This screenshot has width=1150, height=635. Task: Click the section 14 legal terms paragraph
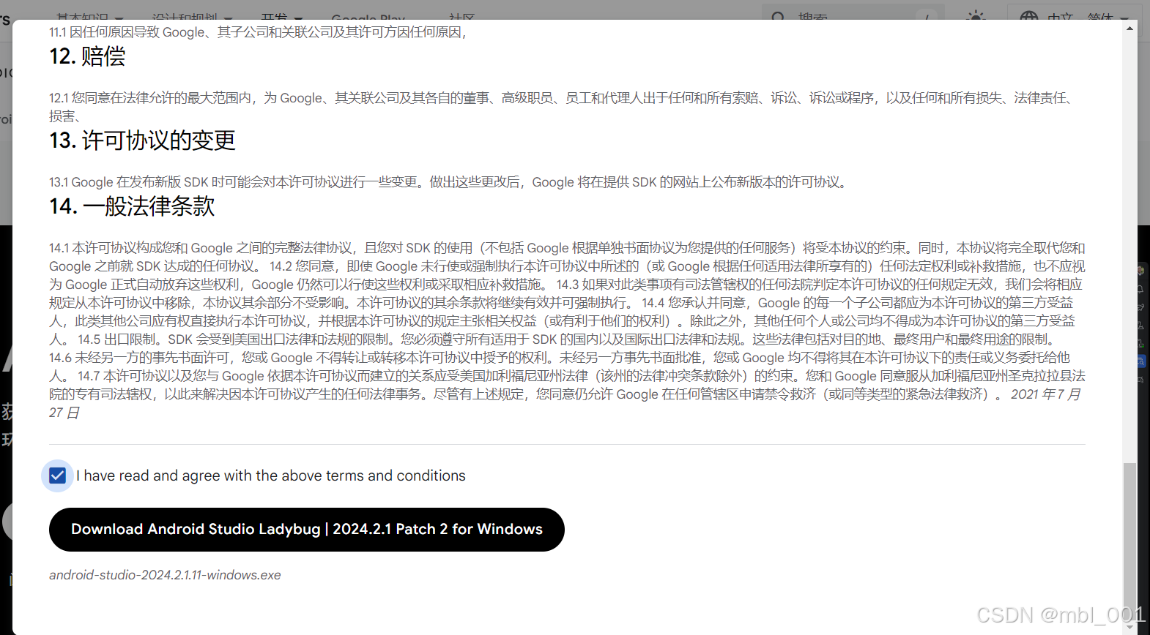(567, 330)
